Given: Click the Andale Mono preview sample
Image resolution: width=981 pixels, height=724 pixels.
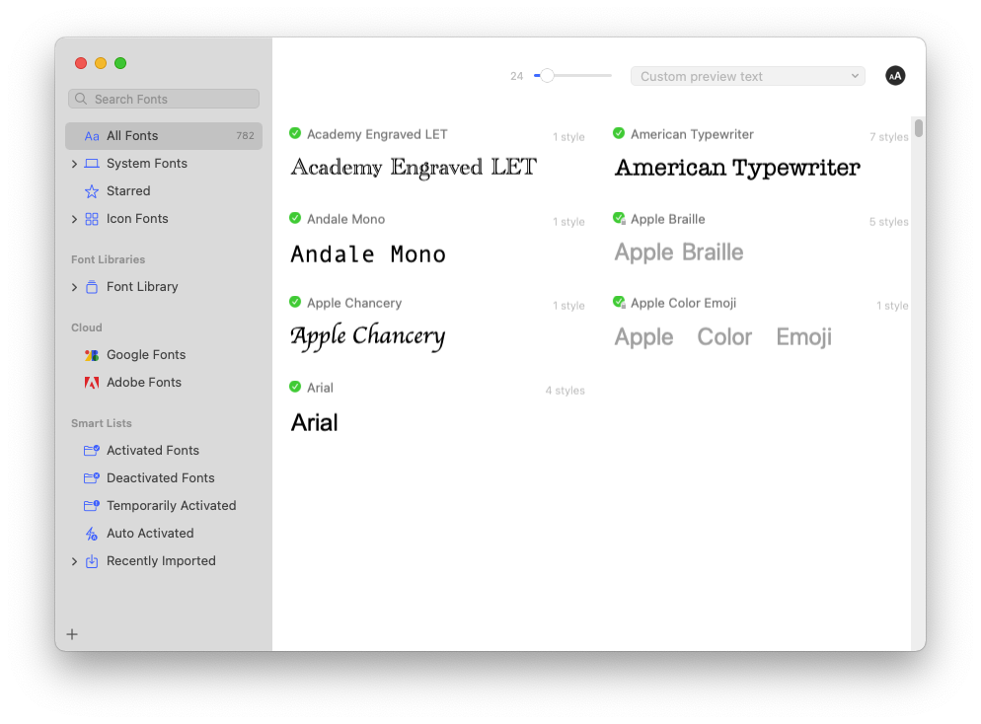Looking at the screenshot, I should (x=368, y=253).
